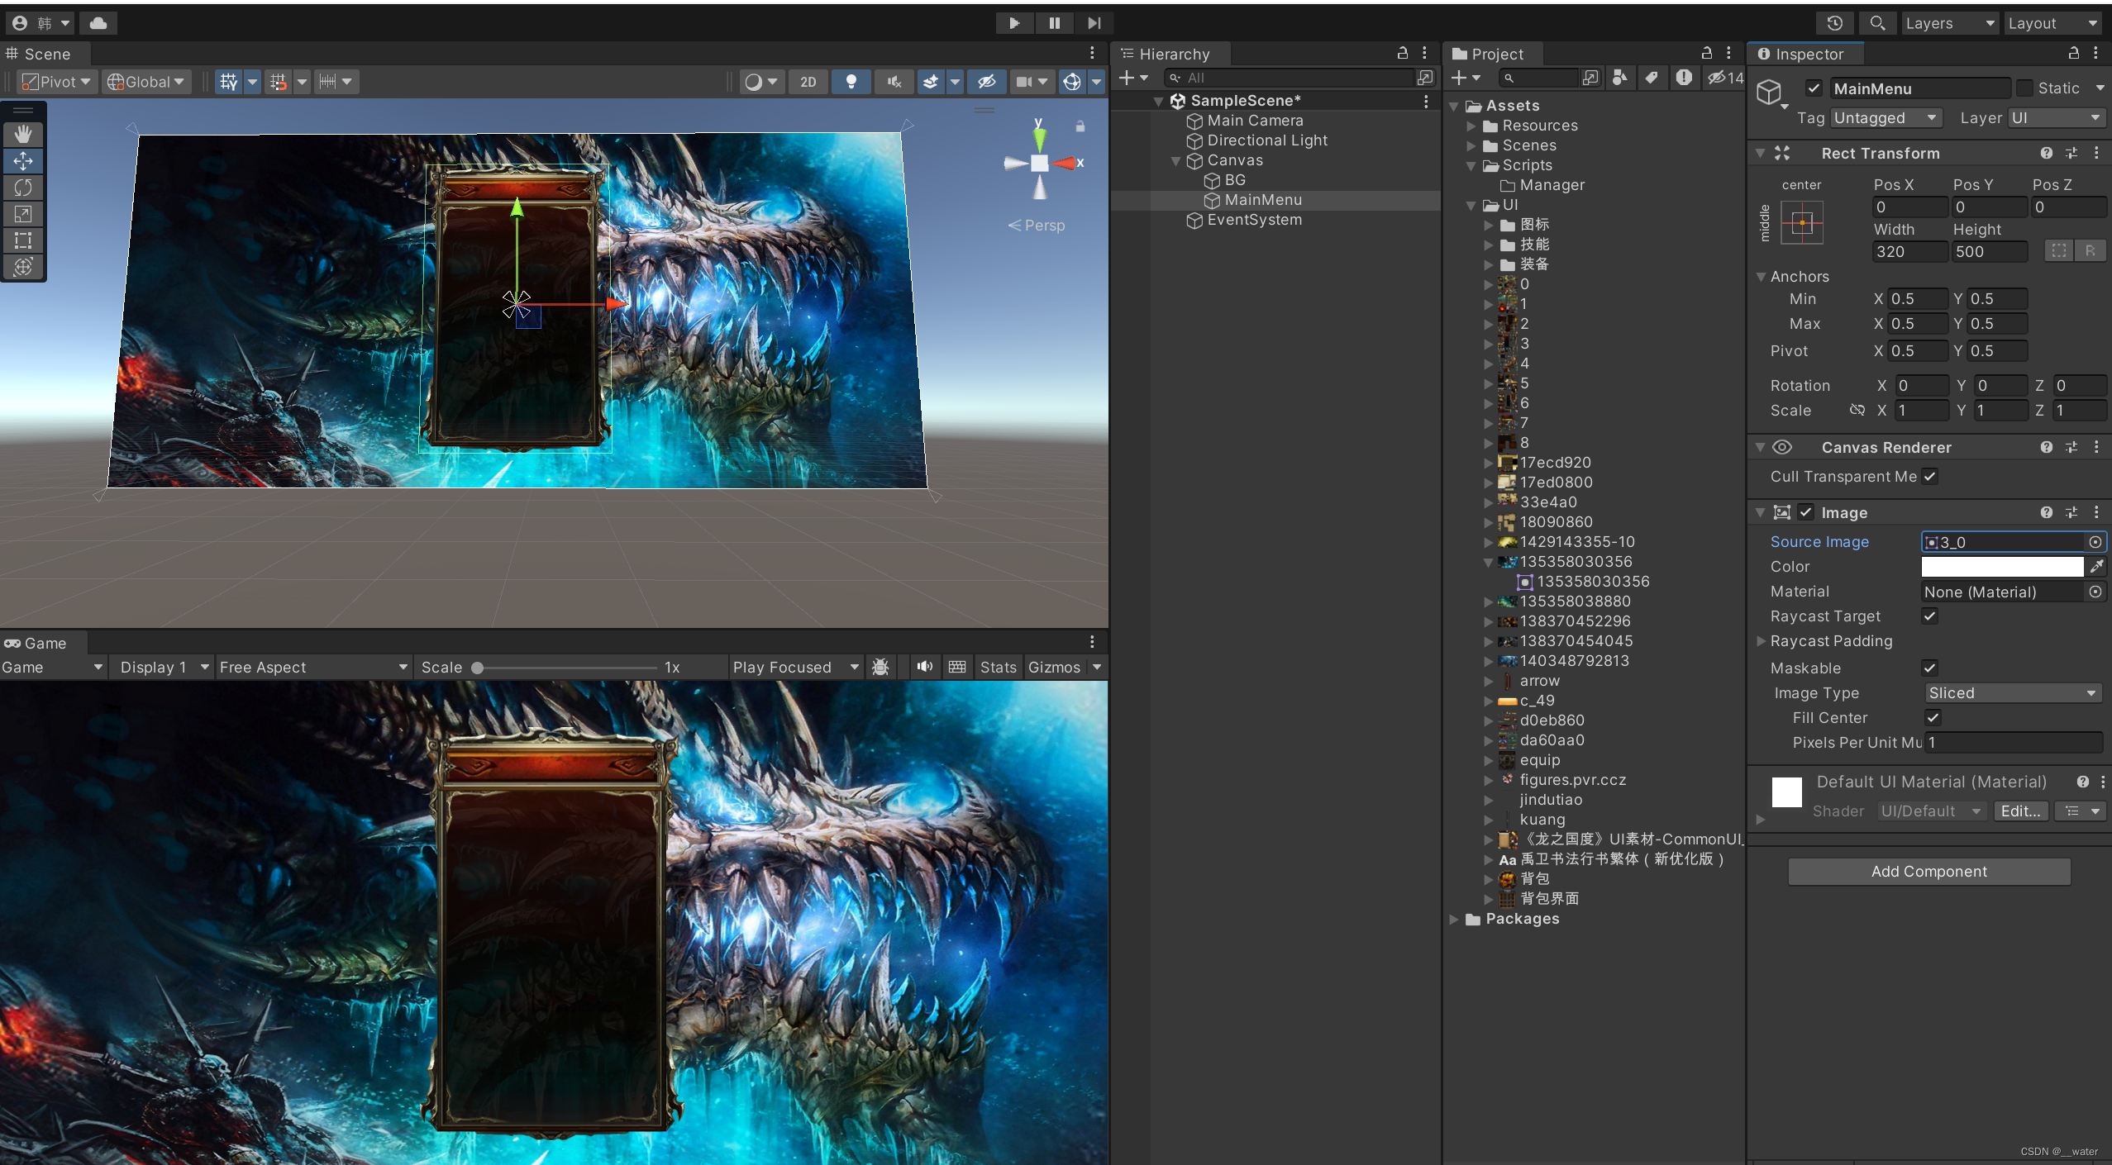Open the Pivot handle position dropdown

[56, 82]
